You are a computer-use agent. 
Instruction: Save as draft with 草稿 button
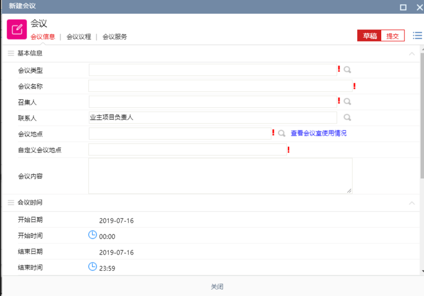[x=369, y=36]
